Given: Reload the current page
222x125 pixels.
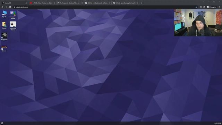Looking at the screenshot, I should 10,7.
